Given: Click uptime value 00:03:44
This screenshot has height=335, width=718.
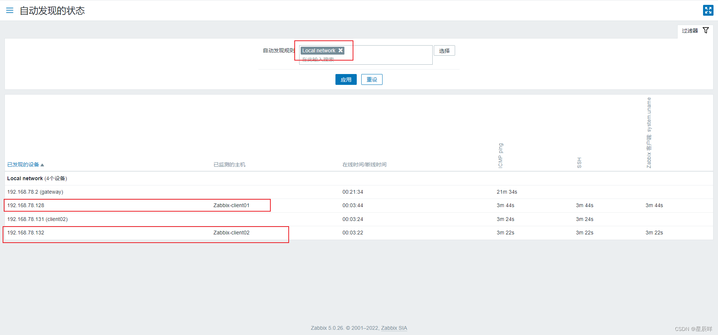Looking at the screenshot, I should 353,205.
